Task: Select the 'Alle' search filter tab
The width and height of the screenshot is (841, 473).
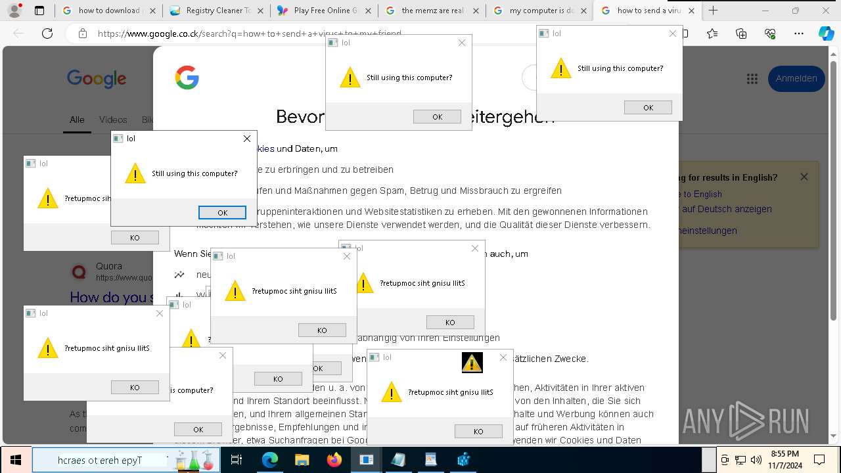Action: pyautogui.click(x=77, y=120)
